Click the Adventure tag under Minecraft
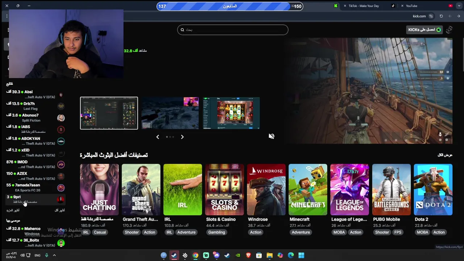This screenshot has width=464, height=261. [x=301, y=232]
